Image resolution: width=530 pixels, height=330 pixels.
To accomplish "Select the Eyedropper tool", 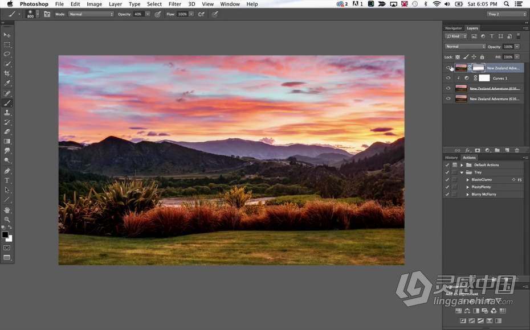I will click(x=7, y=83).
